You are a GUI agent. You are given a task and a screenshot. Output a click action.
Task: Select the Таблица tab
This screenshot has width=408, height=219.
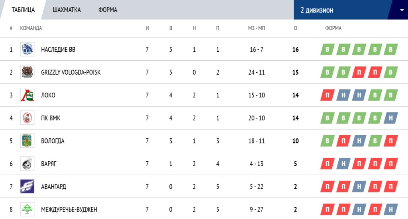click(23, 10)
